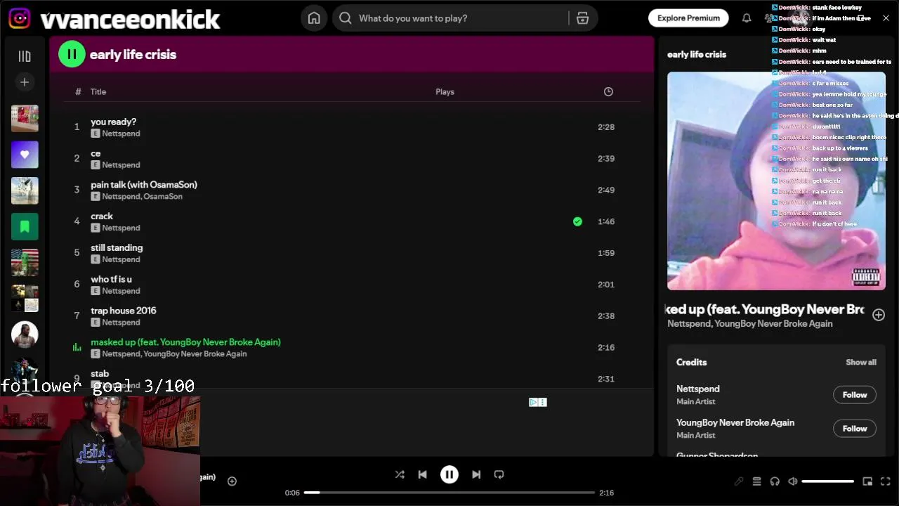
Task: Add current song via plus near player
Action: click(x=232, y=481)
